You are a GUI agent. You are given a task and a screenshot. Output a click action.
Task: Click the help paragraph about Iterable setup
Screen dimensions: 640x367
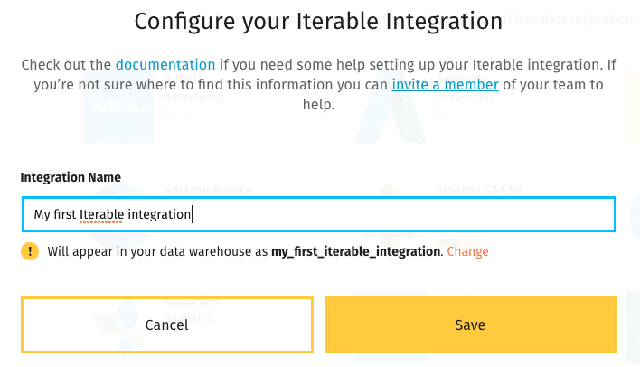tap(319, 84)
